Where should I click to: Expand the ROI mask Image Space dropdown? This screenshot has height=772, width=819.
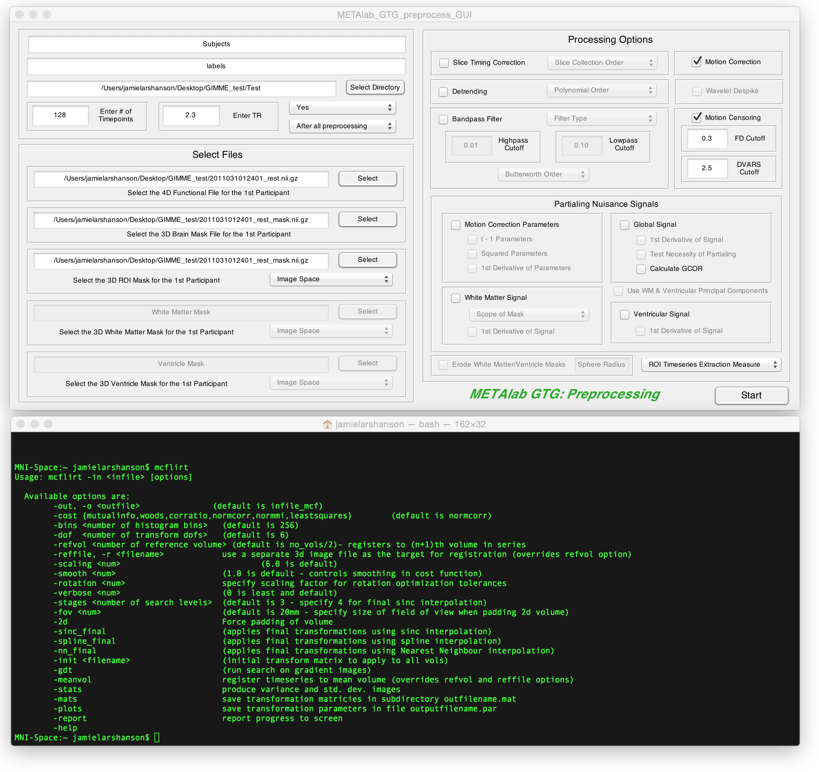coord(331,279)
